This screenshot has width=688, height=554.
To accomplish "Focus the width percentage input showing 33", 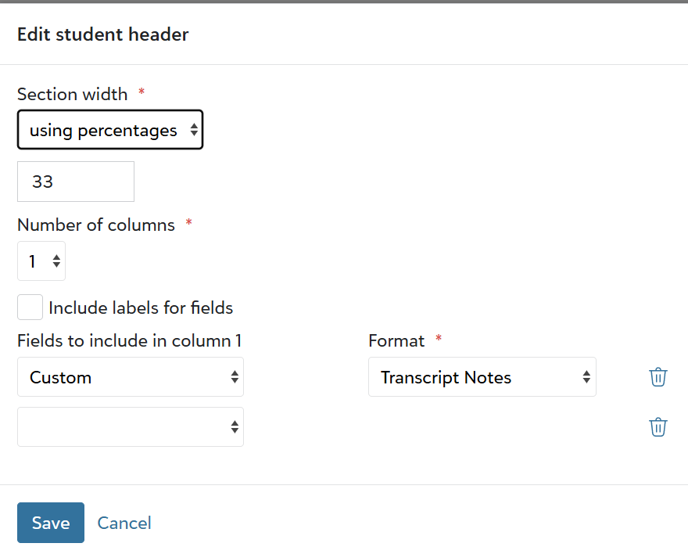I will (76, 182).
